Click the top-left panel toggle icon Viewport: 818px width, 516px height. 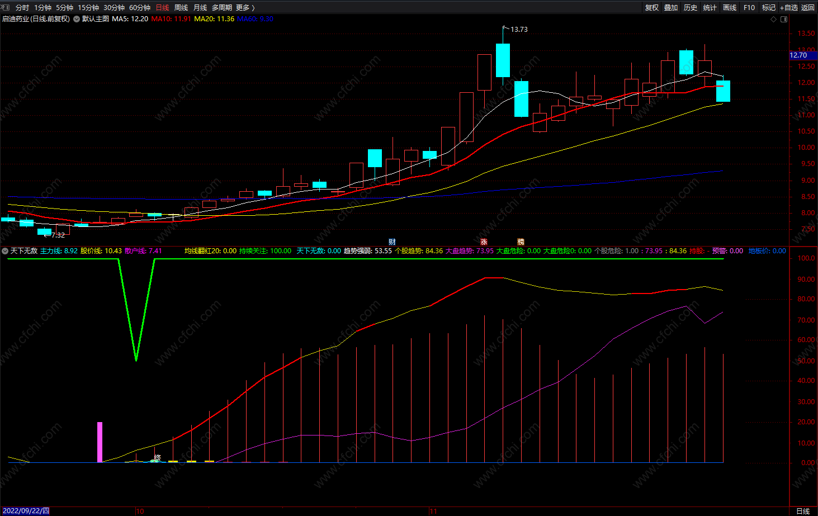point(6,7)
